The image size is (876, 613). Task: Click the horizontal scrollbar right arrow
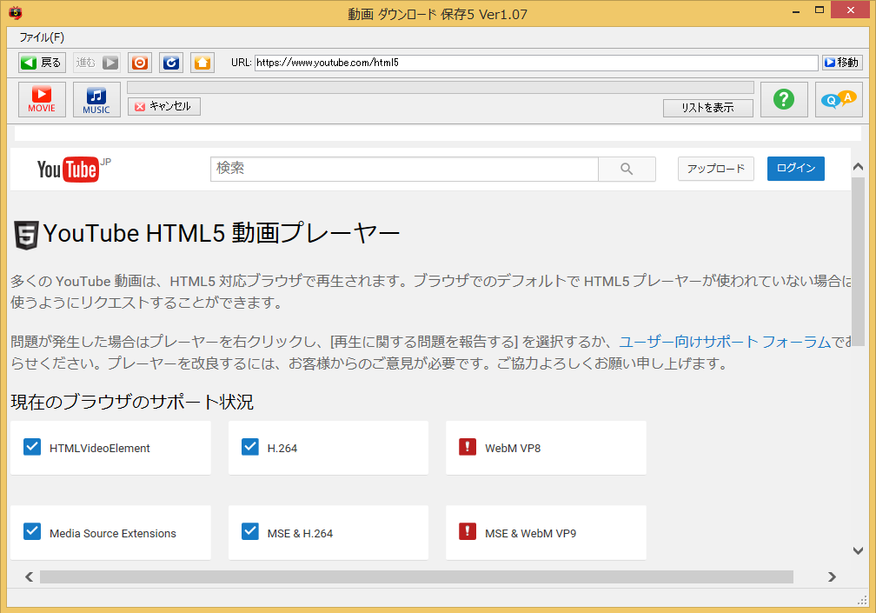point(832,576)
